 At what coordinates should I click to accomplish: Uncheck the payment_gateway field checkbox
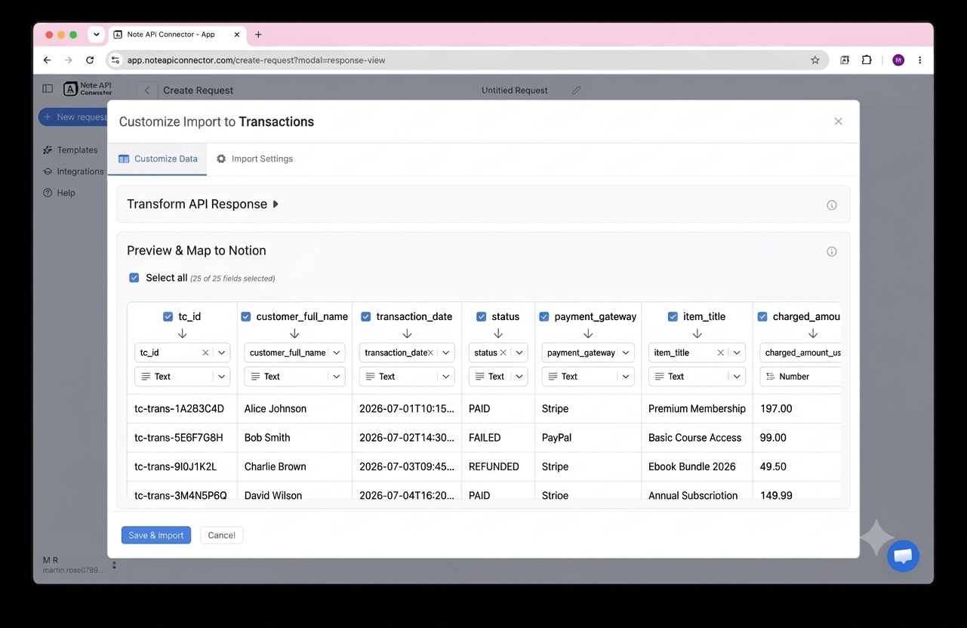[544, 317]
